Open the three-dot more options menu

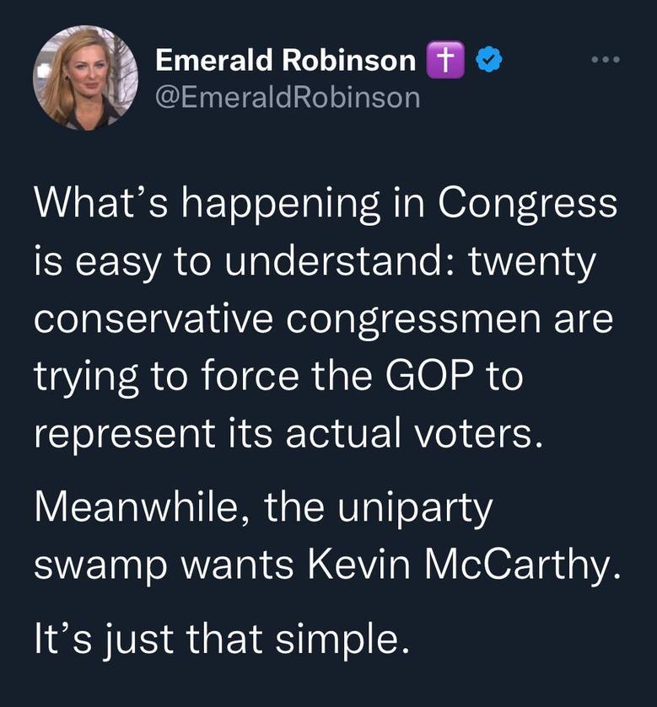click(x=606, y=59)
